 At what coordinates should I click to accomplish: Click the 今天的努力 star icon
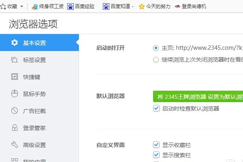point(141,6)
